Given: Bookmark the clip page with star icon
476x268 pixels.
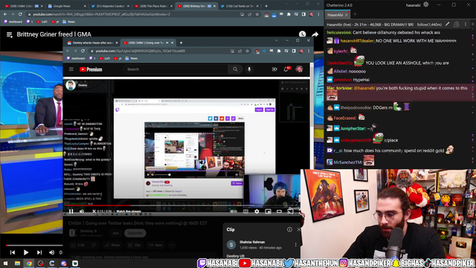Looking at the screenshot, I should (247, 51).
